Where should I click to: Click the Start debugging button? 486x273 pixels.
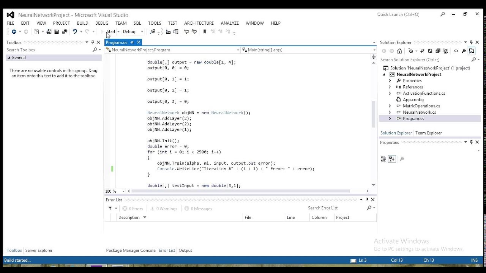[108, 32]
